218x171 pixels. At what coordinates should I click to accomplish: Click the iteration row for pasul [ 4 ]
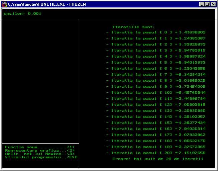pyautogui.click(x=156, y=57)
